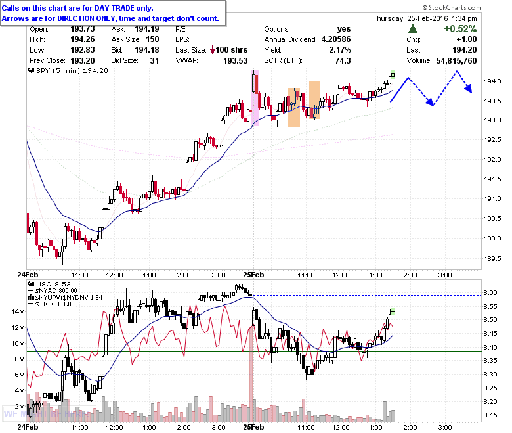The width and height of the screenshot is (512, 433).
Task: Click the Prev Close value '193.20'
Action: point(82,61)
